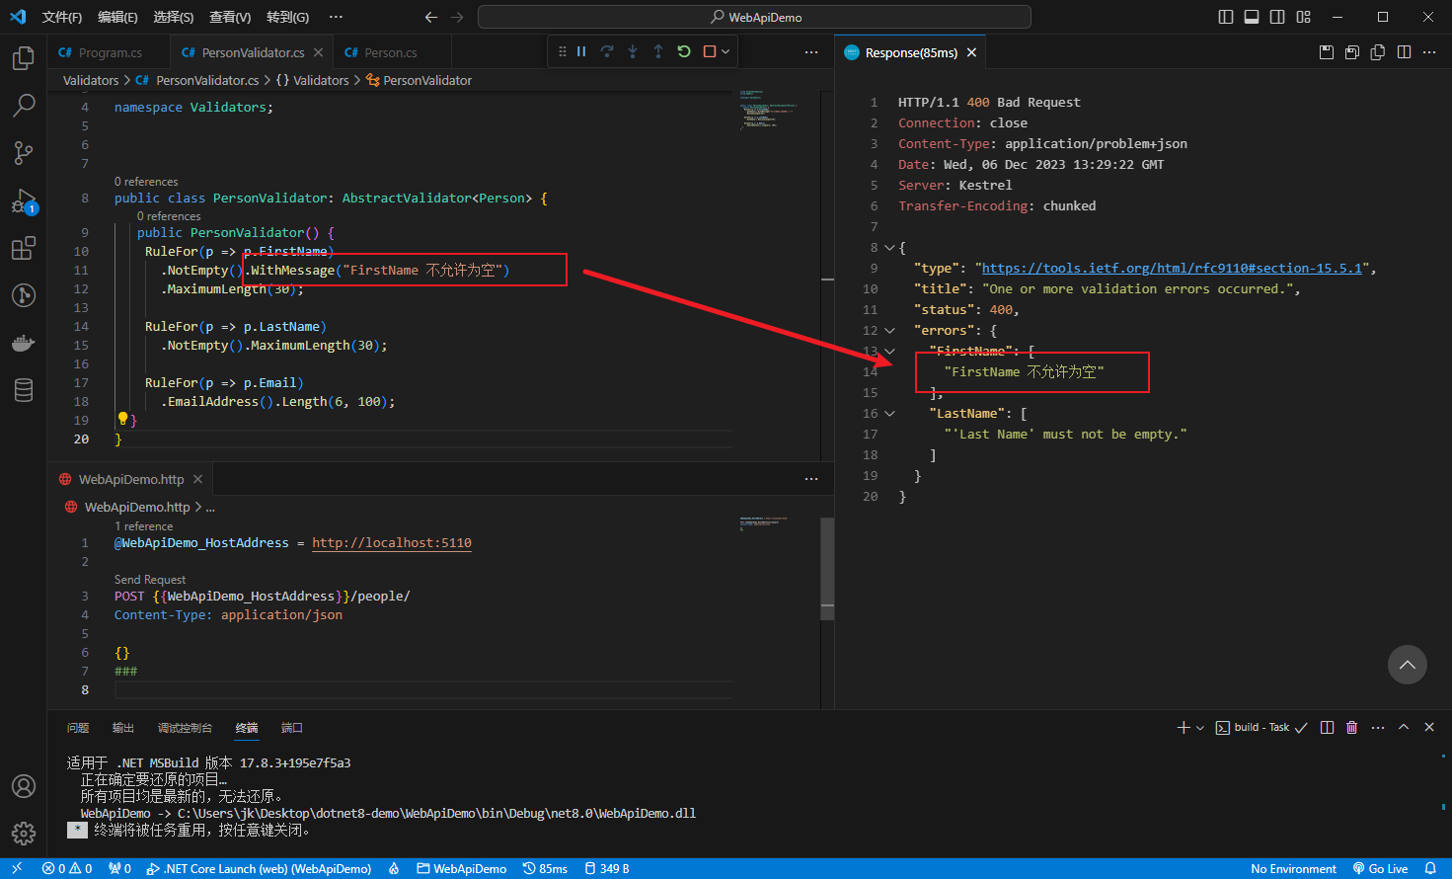The height and width of the screenshot is (879, 1452).
Task: Open the 选择(S) menu
Action: coord(174,17)
